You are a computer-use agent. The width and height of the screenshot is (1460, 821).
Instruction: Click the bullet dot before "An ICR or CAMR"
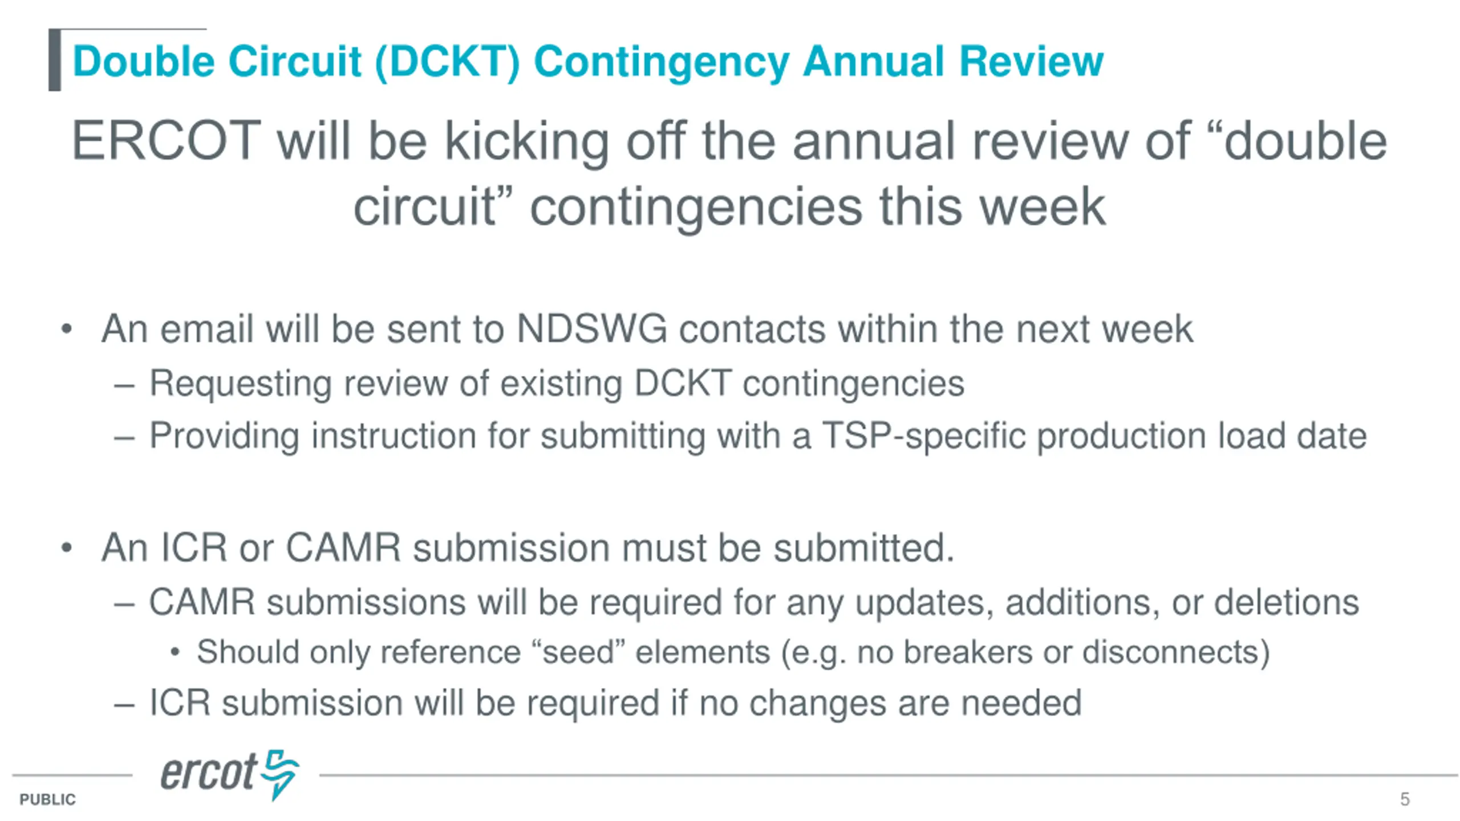coord(67,548)
